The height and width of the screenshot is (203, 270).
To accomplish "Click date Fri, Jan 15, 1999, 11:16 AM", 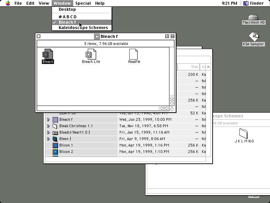I will [x=144, y=133].
